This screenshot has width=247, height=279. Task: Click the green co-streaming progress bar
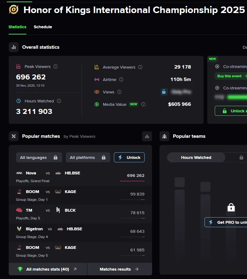point(237,97)
